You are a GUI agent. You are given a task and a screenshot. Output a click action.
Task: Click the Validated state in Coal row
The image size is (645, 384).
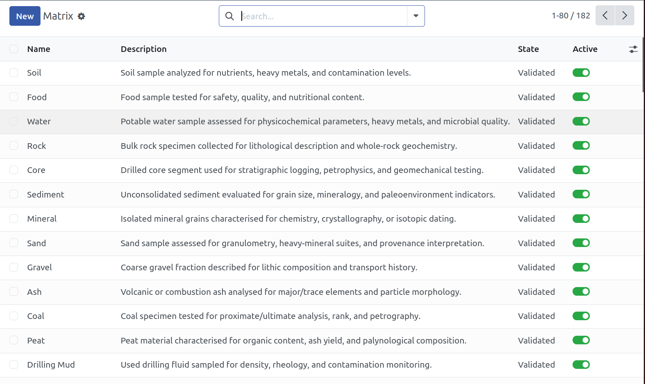[x=536, y=316]
